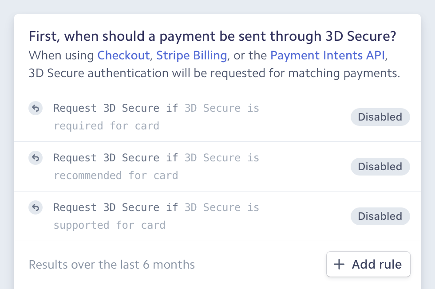The height and width of the screenshot is (289, 435).
Task: Click the undo arrow on the recommended rule
Action: tap(36, 158)
